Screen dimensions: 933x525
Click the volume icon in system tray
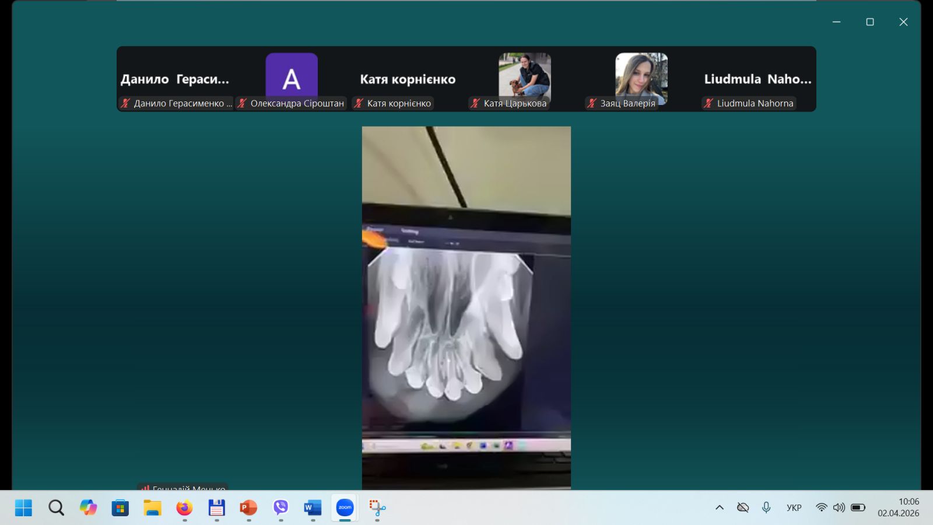coord(839,508)
